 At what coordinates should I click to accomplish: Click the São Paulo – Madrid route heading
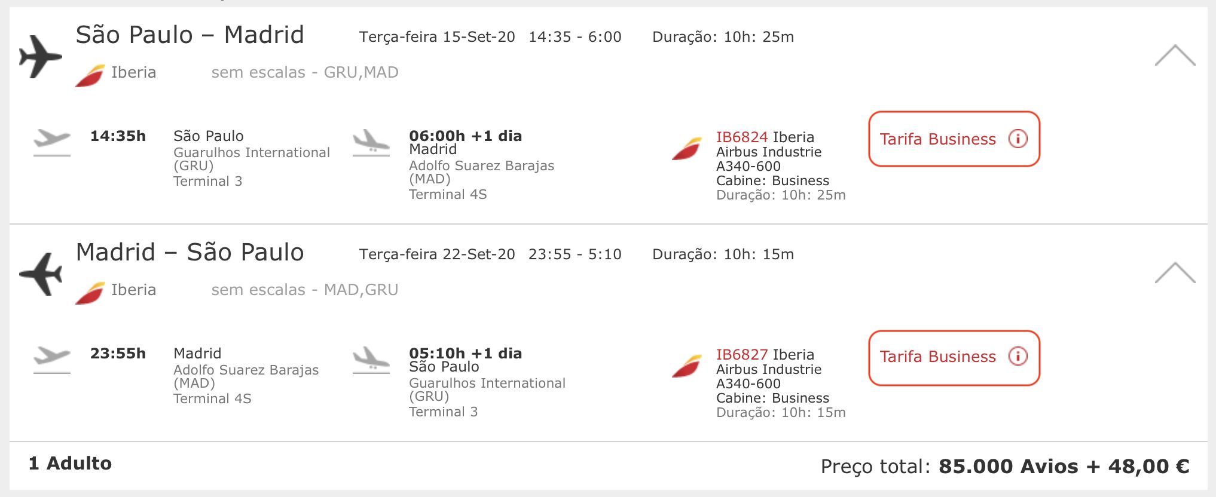tap(190, 35)
